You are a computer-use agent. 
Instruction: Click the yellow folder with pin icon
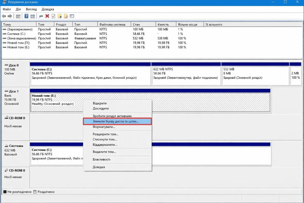[x=60, y=16]
